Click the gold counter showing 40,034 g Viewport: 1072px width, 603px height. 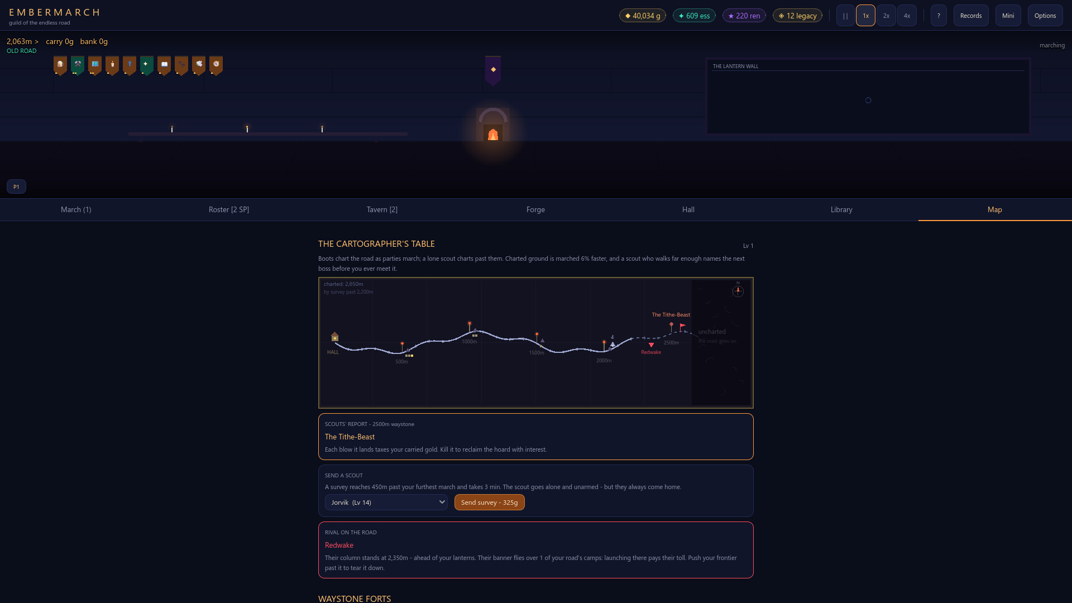(x=642, y=16)
